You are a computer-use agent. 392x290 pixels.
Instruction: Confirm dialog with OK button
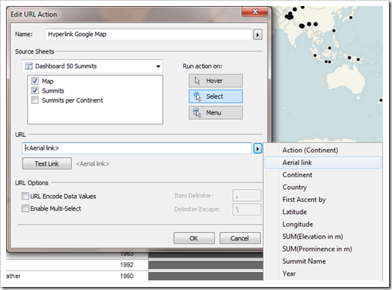[194, 238]
